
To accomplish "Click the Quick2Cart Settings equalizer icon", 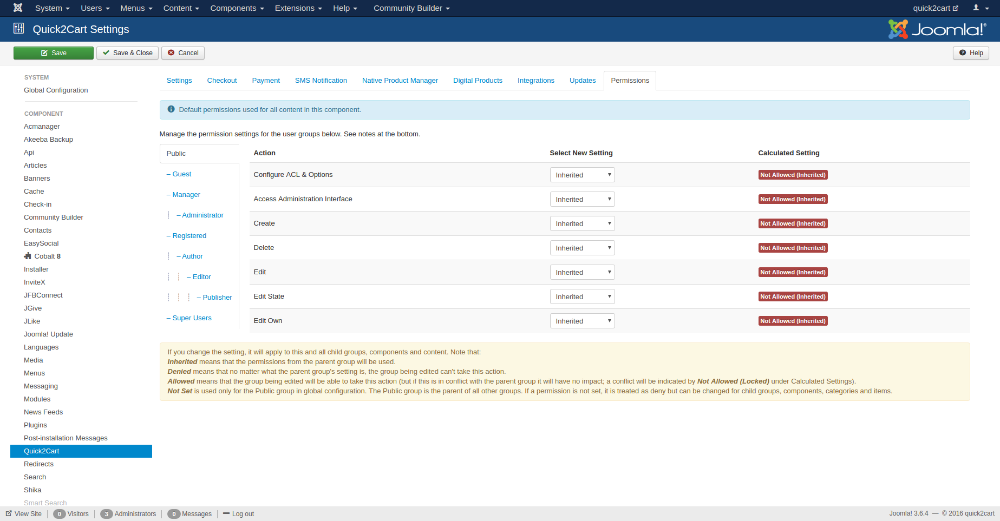I will 19,29.
